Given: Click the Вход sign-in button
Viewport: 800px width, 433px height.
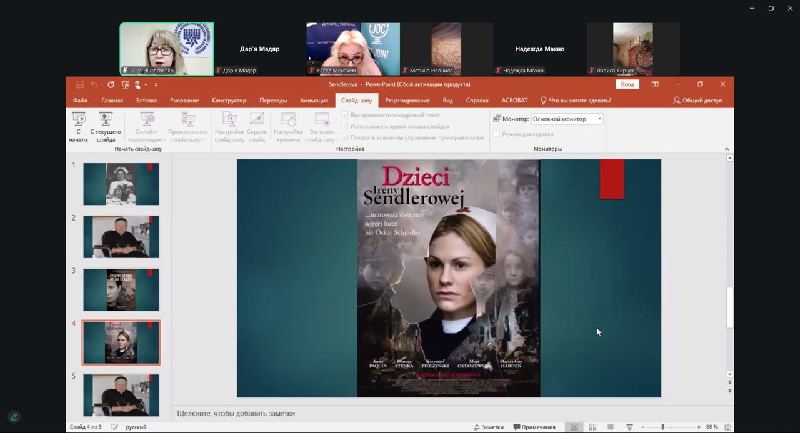Looking at the screenshot, I should [627, 84].
